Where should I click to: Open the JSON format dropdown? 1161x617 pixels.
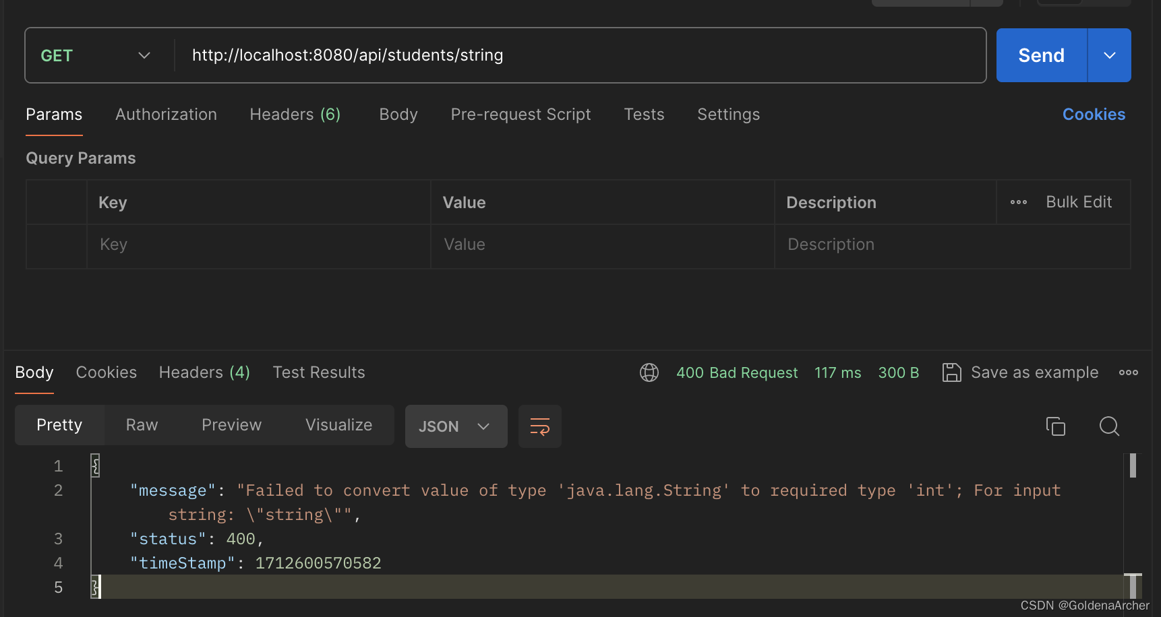pos(456,426)
